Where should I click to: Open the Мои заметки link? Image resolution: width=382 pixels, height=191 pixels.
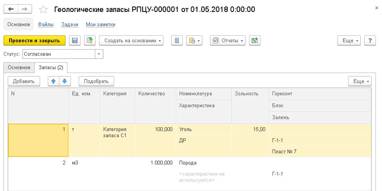pyautogui.click(x=100, y=24)
